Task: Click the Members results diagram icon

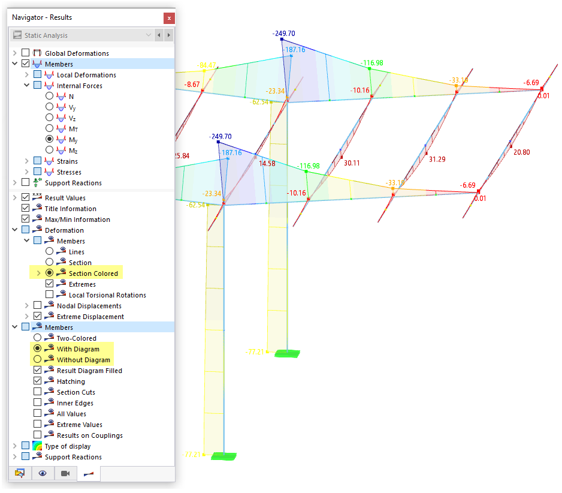Action: coord(37,64)
